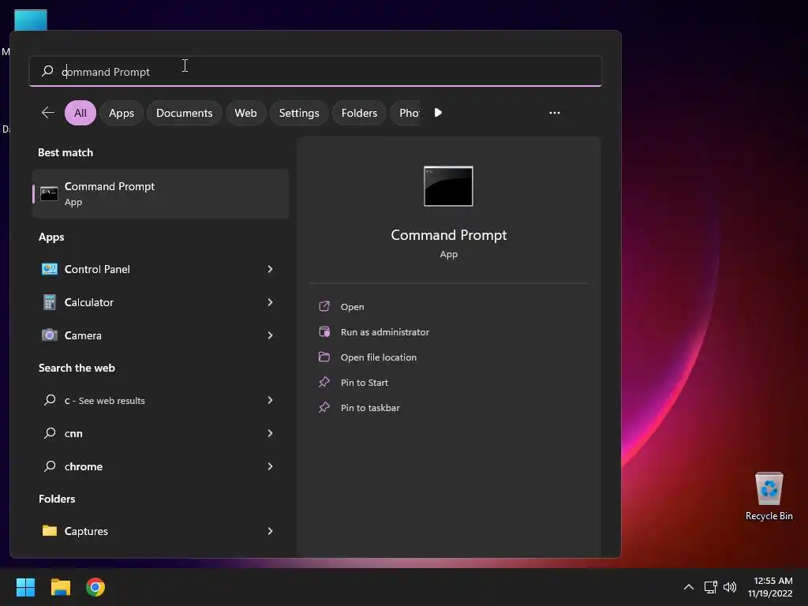The height and width of the screenshot is (606, 808).
Task: Click the Command Prompt title in details pane
Action: coord(449,235)
